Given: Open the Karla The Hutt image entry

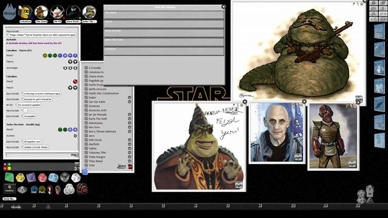Looking at the screenshot, I should 98,119.
